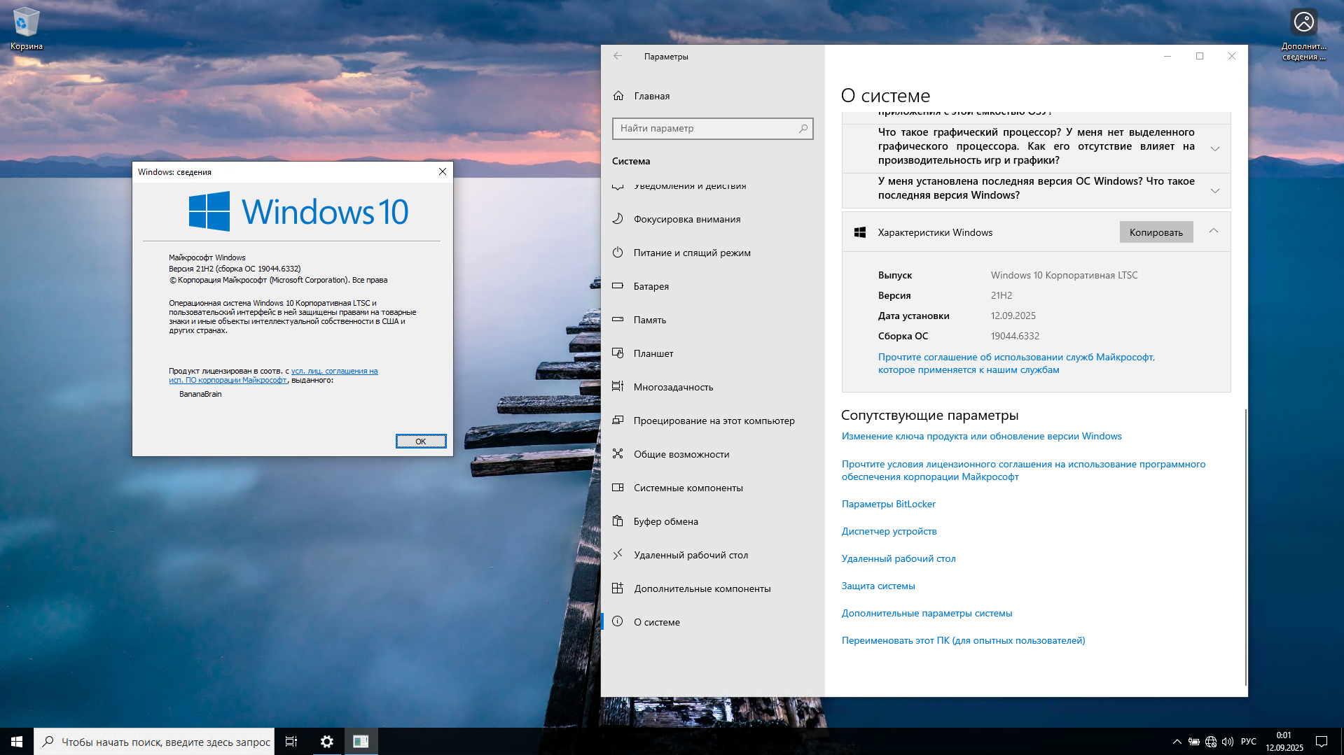Screen dimensions: 1344x755
Task: Open the desktop icon labelled Дополнит... сведения
Action: pyautogui.click(x=1303, y=33)
